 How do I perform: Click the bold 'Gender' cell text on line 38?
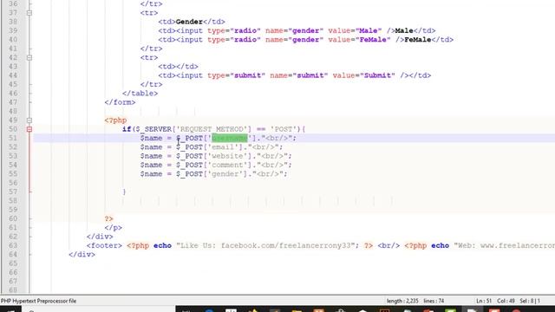pyautogui.click(x=189, y=22)
